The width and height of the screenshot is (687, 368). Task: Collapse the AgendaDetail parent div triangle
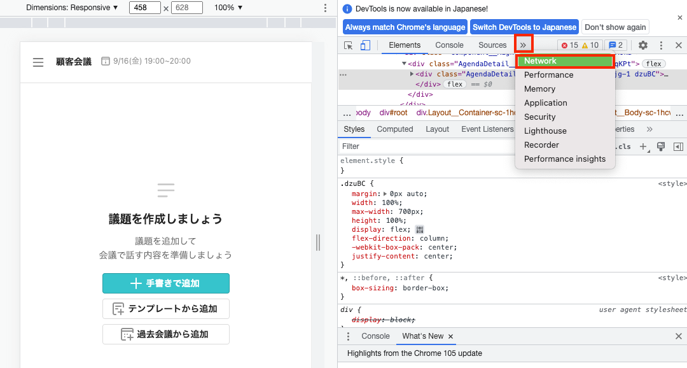coord(404,64)
